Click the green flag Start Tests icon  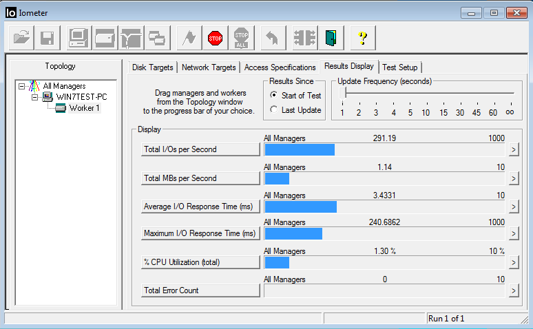tap(189, 38)
